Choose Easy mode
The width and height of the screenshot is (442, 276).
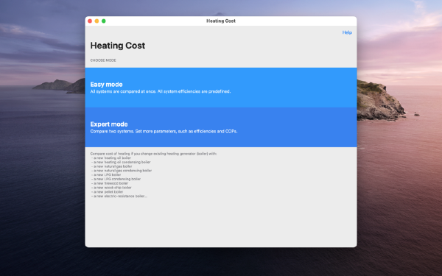coord(221,88)
